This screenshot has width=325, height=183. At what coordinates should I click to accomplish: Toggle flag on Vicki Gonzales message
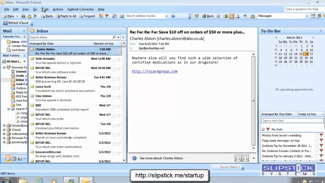(119, 60)
